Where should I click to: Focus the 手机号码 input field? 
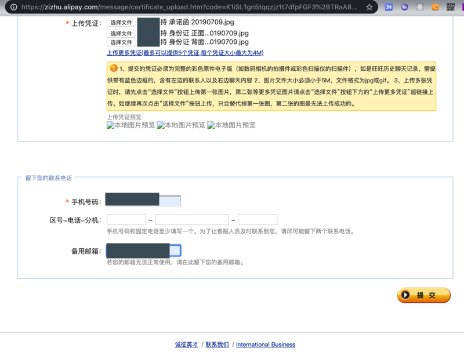click(143, 201)
